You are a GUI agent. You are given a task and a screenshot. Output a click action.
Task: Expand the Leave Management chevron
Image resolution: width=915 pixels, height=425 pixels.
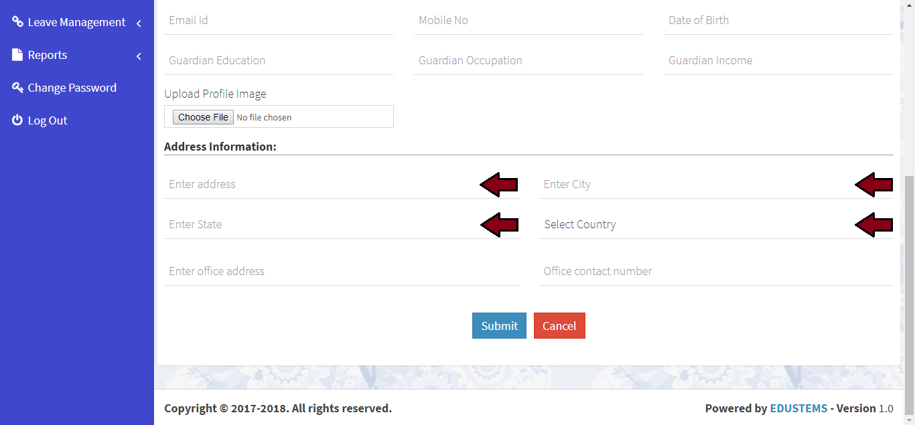point(139,23)
